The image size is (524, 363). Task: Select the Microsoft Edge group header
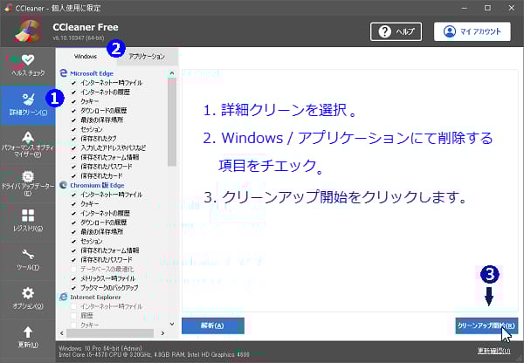[92, 73]
